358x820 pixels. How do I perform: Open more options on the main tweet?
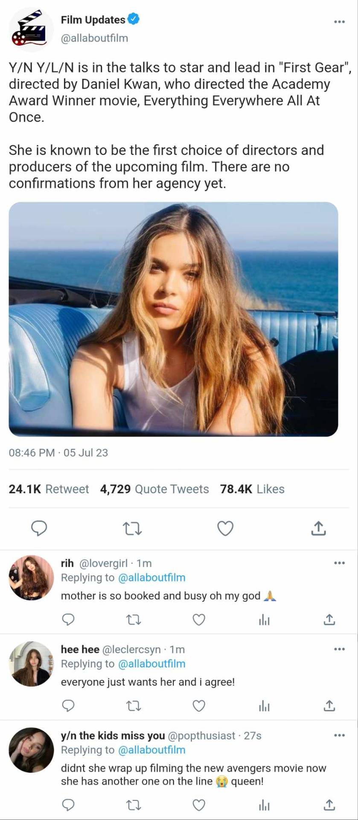click(x=339, y=21)
